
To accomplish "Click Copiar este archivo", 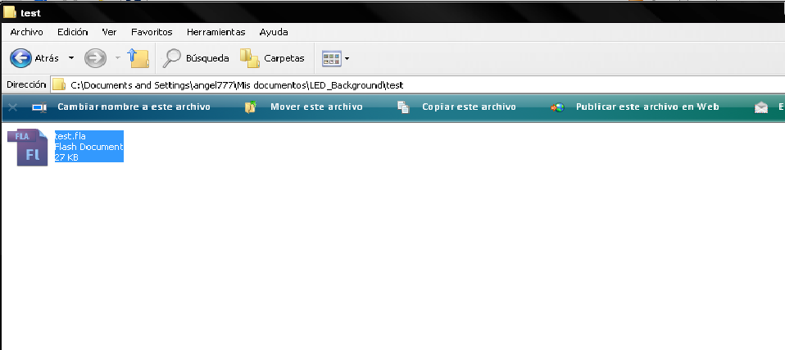I will pyautogui.click(x=469, y=107).
